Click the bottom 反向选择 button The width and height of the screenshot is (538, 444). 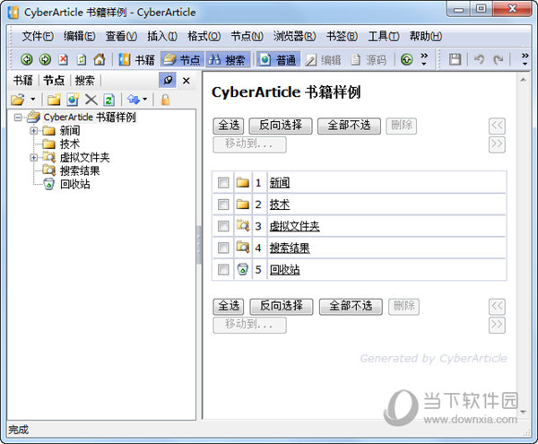point(282,306)
